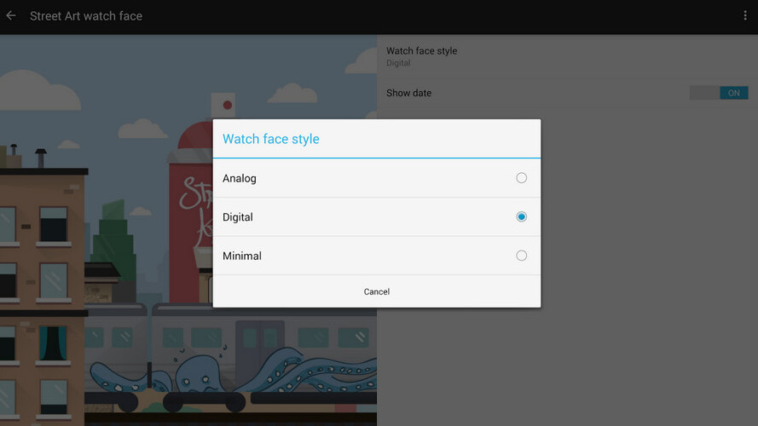The width and height of the screenshot is (758, 426).
Task: Click the Street Art watch face title
Action: coord(86,16)
